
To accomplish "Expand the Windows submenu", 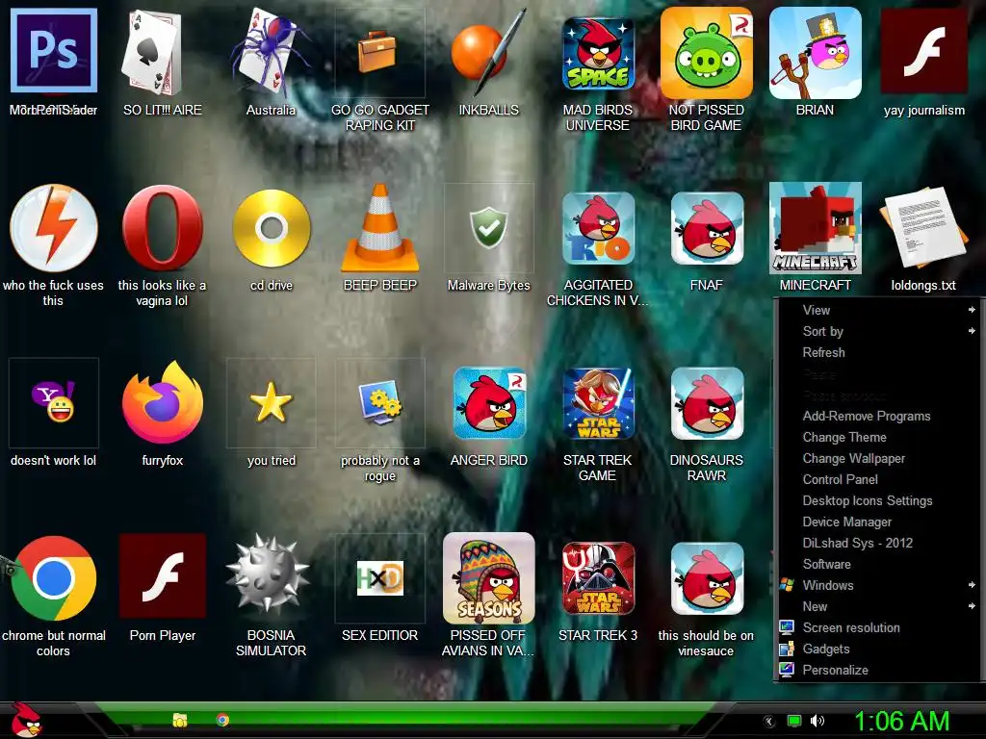I will pos(878,585).
